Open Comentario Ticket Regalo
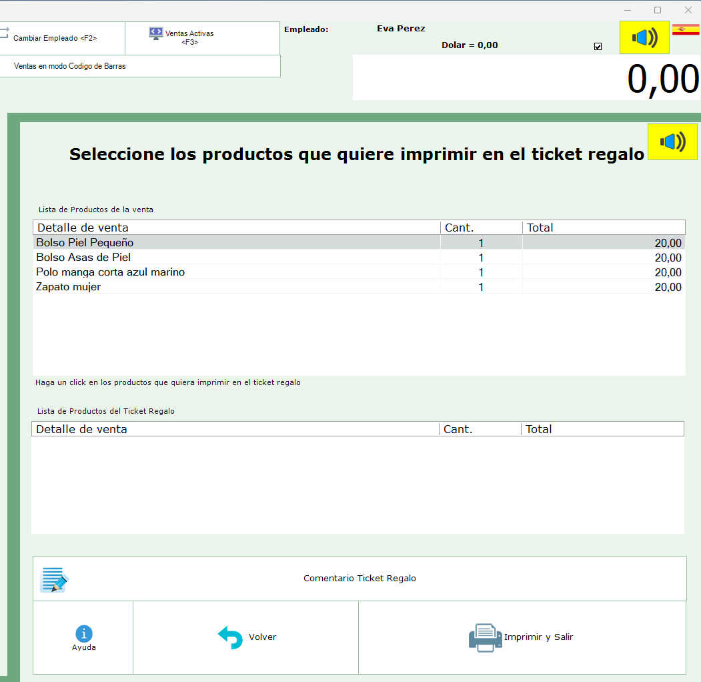Screen dimensions: 701x682 pos(360,579)
